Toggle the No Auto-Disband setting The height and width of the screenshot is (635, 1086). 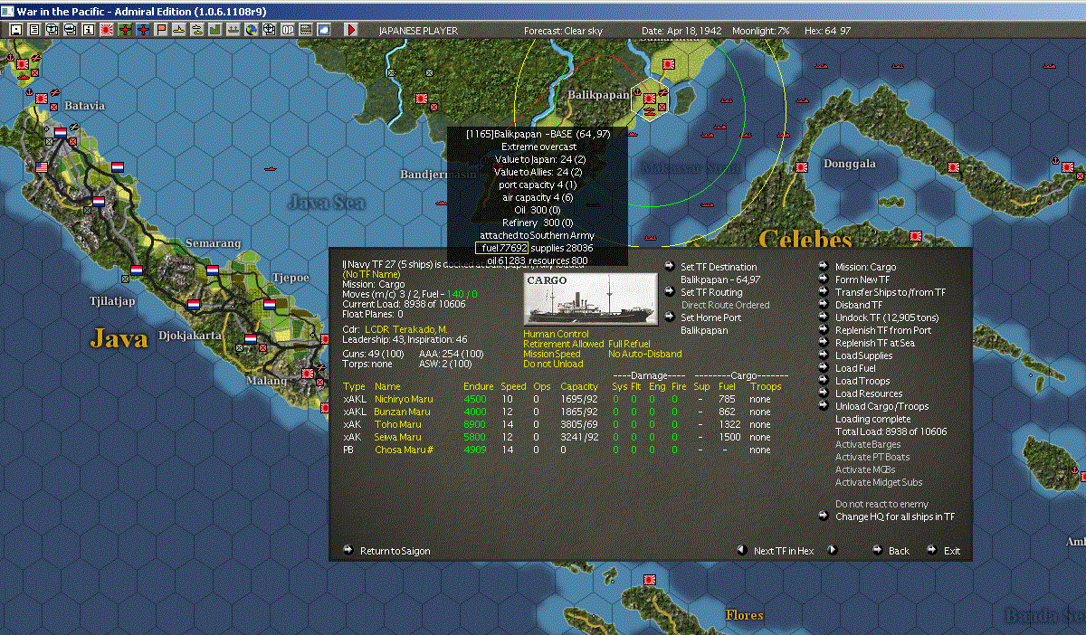click(645, 355)
